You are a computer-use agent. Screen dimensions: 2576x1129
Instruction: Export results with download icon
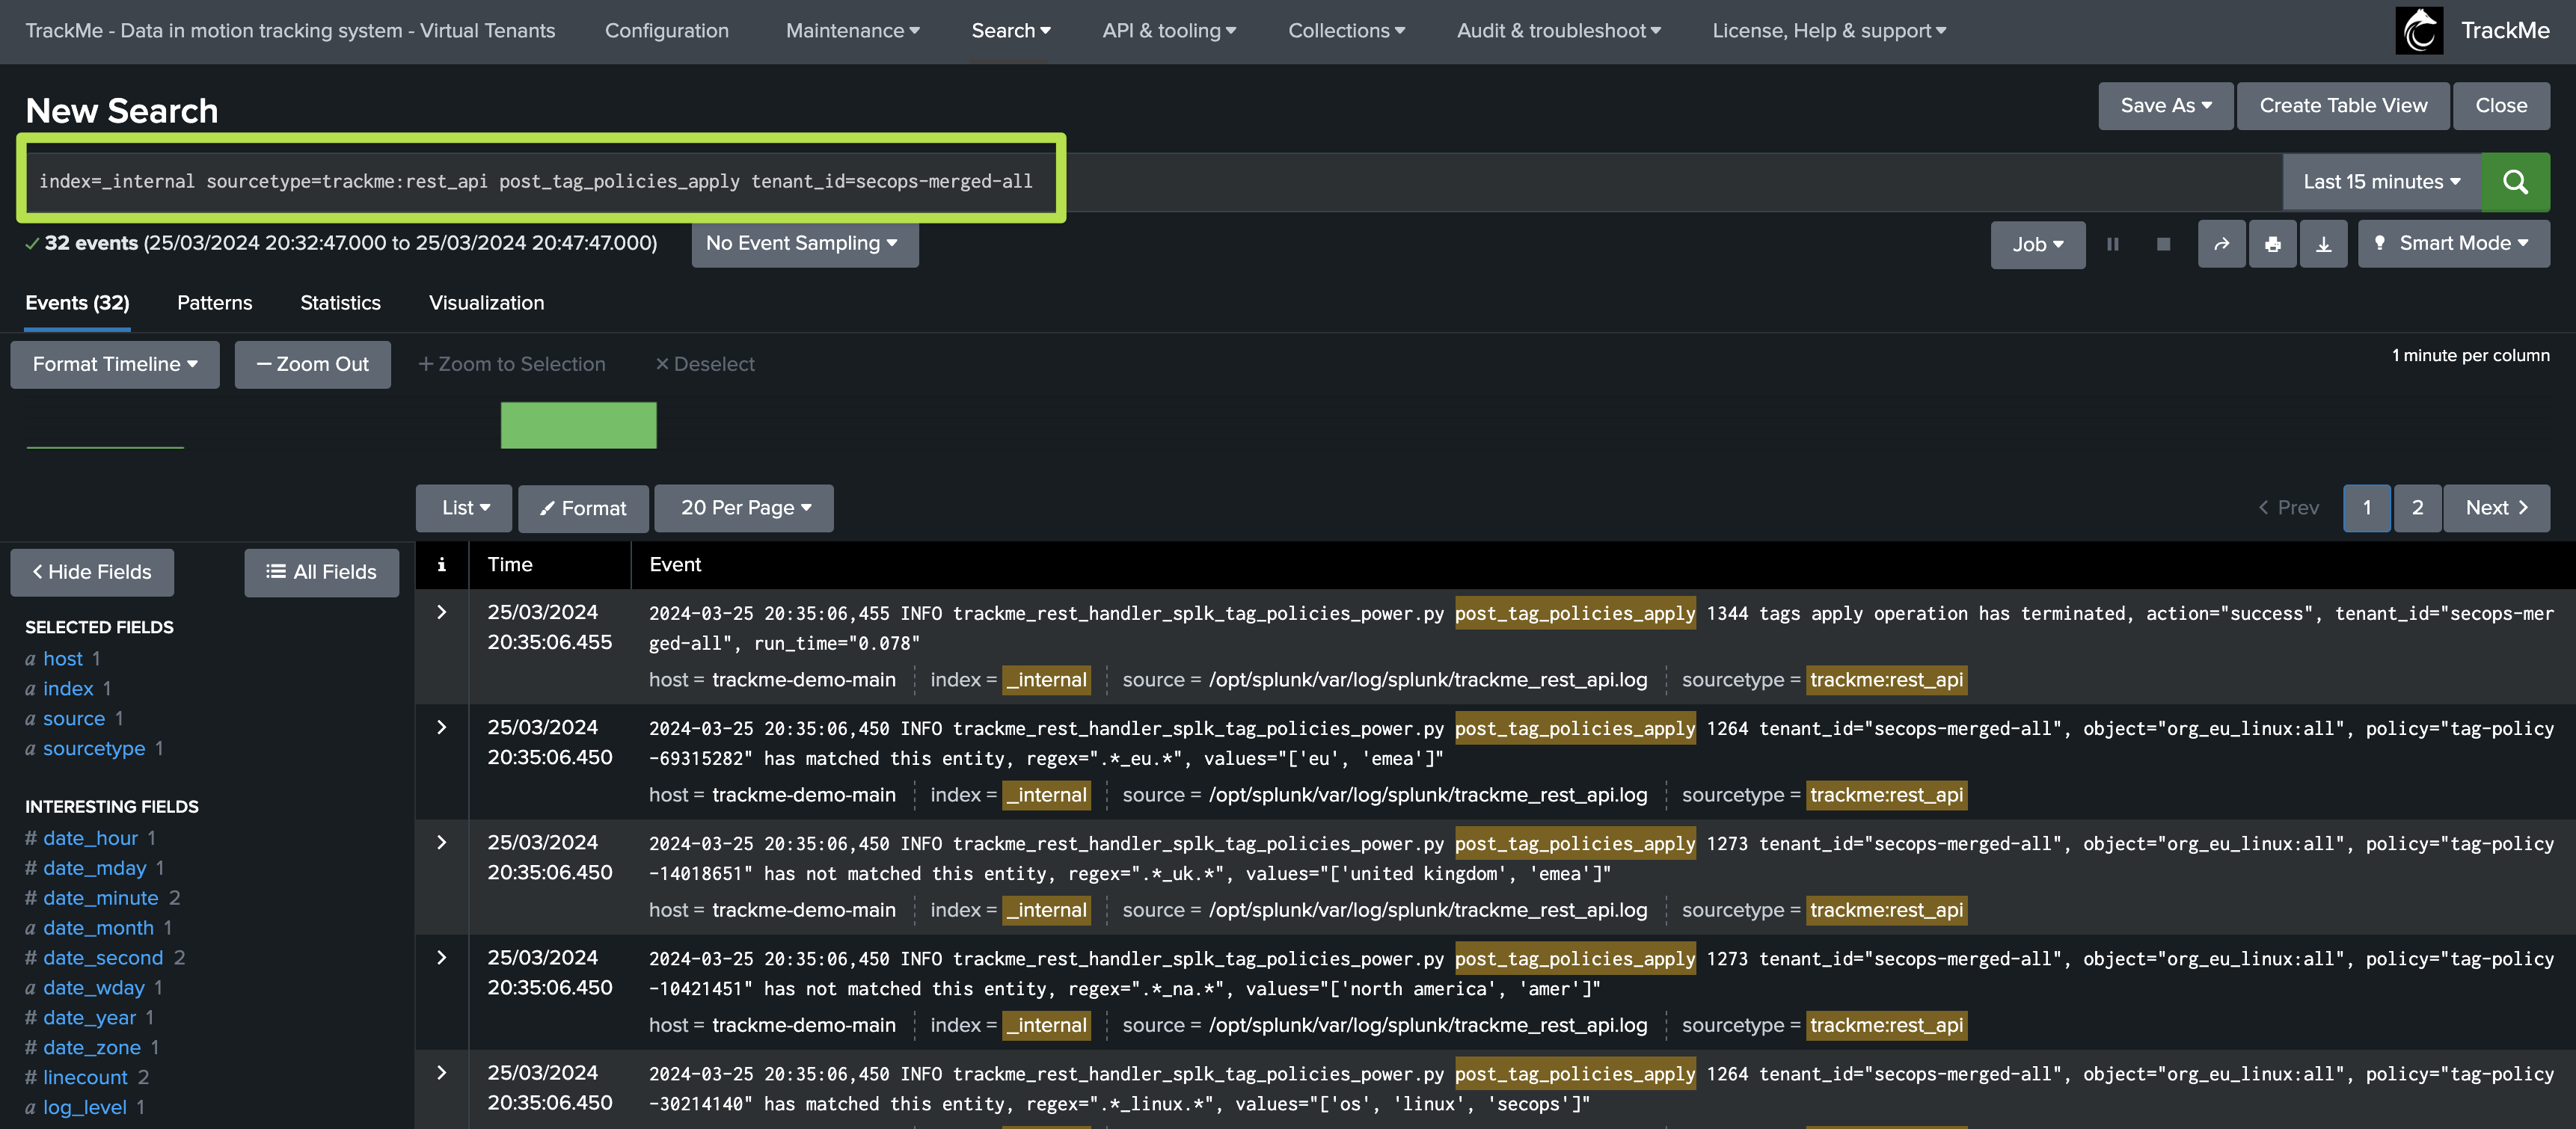pyautogui.click(x=2324, y=244)
